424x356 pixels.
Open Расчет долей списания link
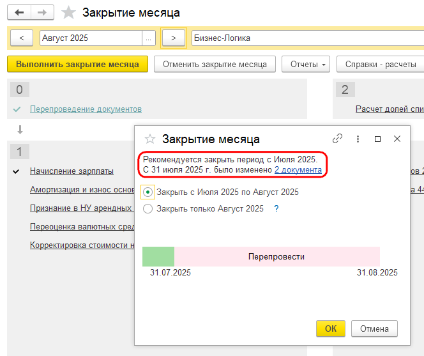point(390,109)
